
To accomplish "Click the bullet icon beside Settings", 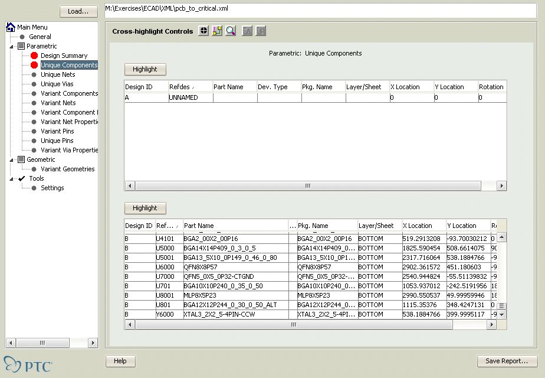I will point(34,188).
